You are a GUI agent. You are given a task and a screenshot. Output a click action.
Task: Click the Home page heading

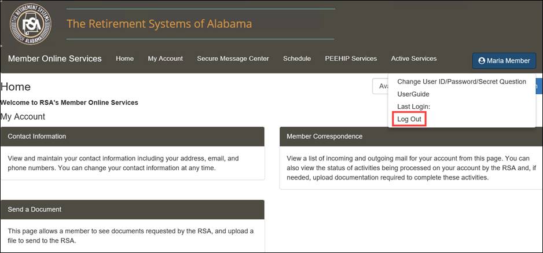[x=16, y=86]
